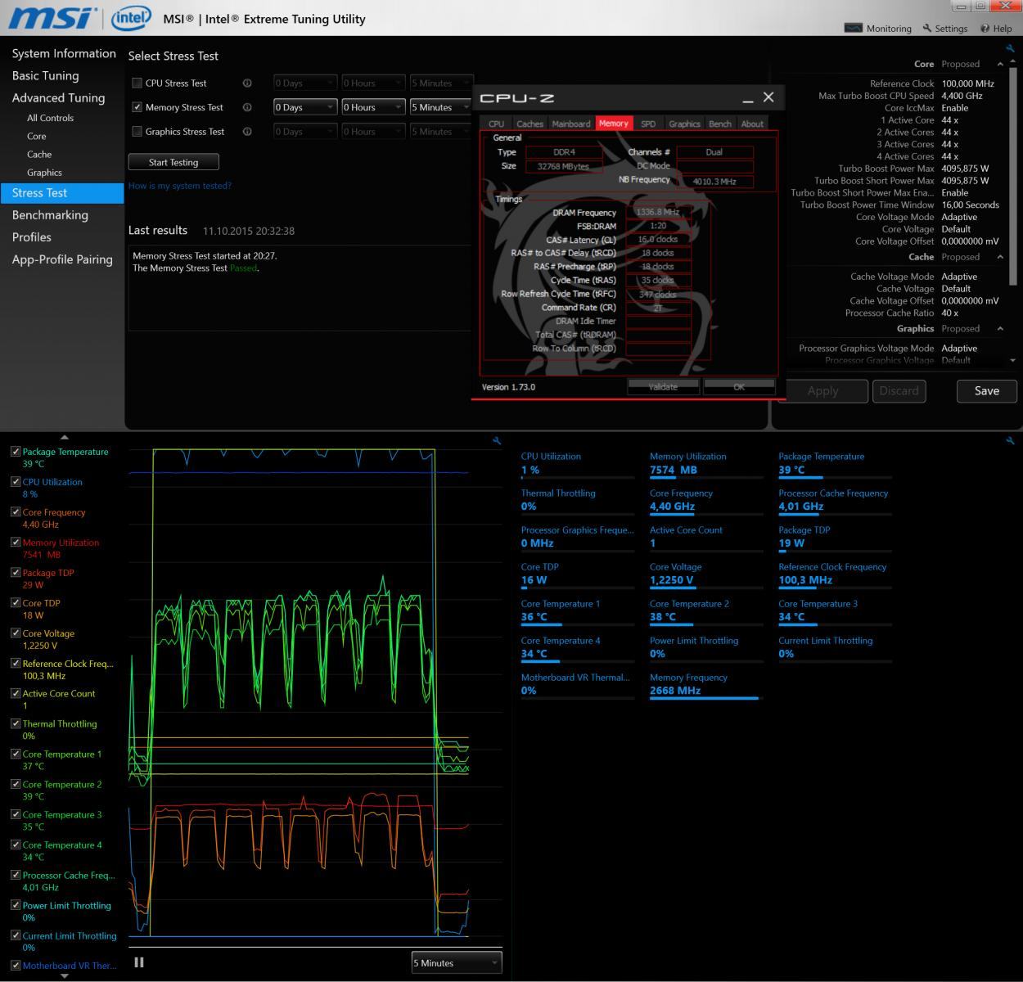The width and height of the screenshot is (1023, 982).
Task: Switch to SPD tab in CPU-Z
Action: (648, 124)
